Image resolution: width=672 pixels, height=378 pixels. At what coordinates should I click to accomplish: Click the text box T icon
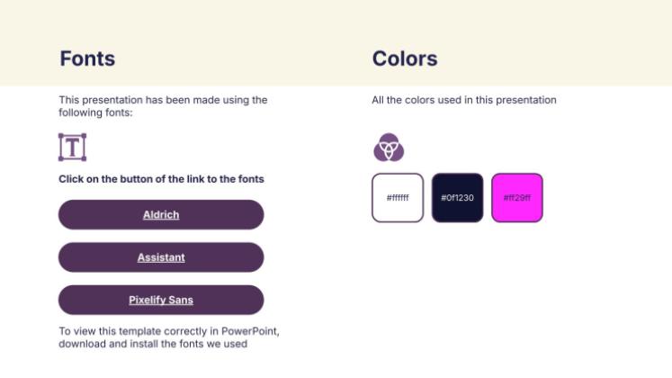(72, 147)
